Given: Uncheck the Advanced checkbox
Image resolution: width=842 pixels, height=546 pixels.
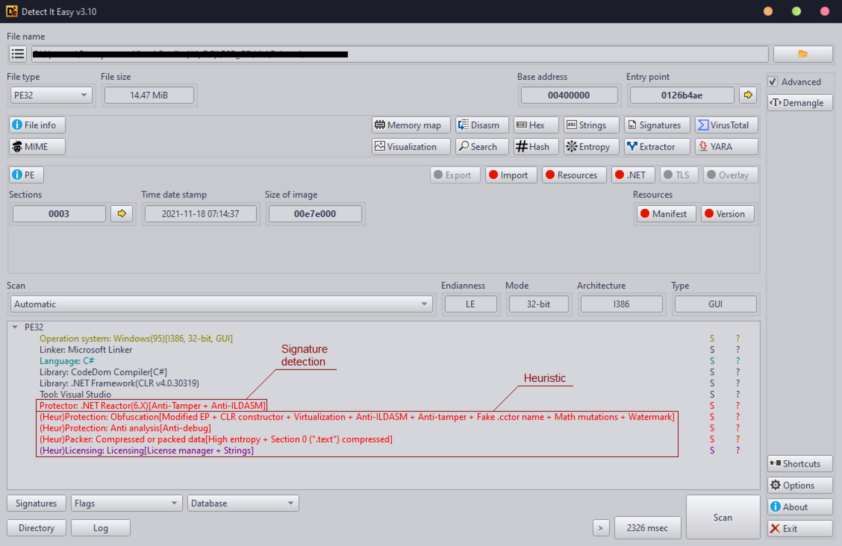Looking at the screenshot, I should point(773,82).
